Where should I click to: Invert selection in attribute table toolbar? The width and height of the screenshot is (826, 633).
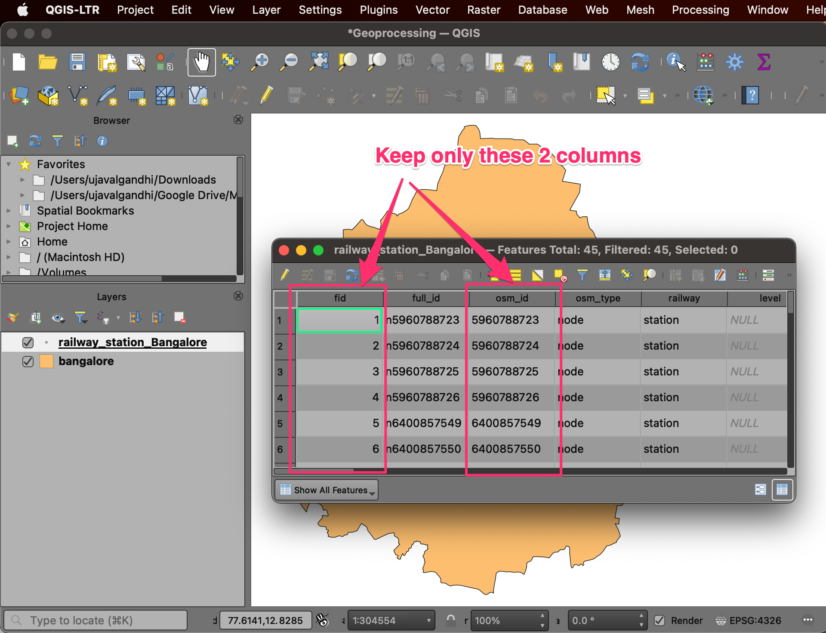537,275
